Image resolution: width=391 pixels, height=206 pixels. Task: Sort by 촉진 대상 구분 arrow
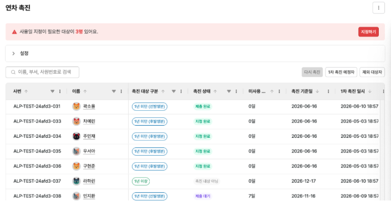[163, 91]
